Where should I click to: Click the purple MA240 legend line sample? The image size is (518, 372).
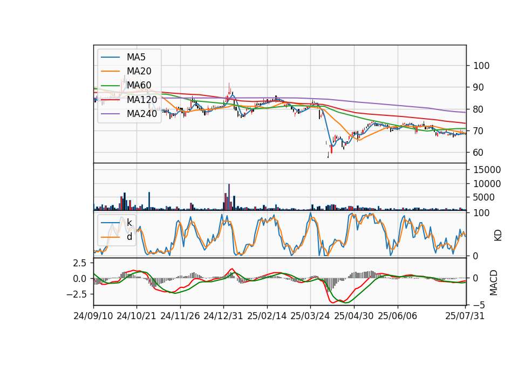110,114
